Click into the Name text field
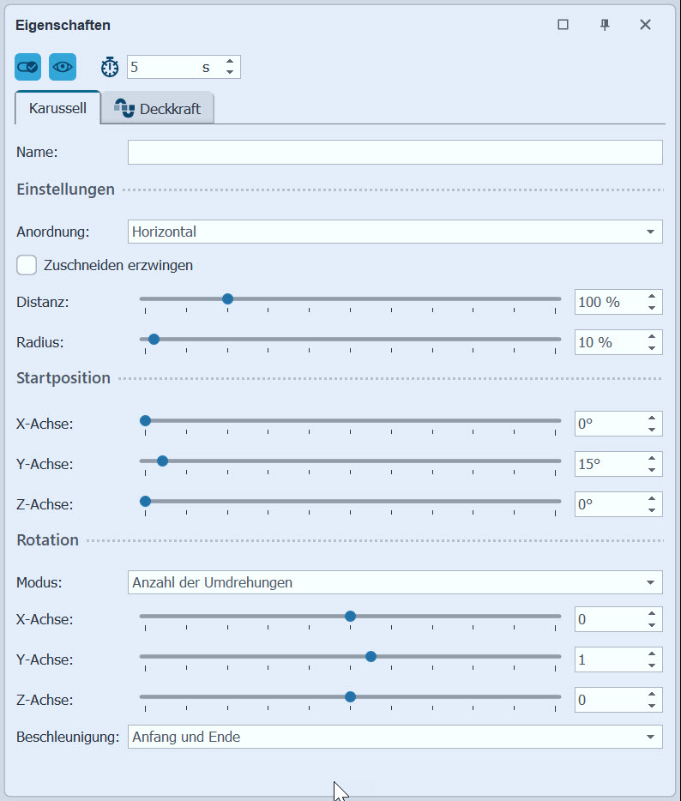681x801 pixels. pyautogui.click(x=395, y=152)
